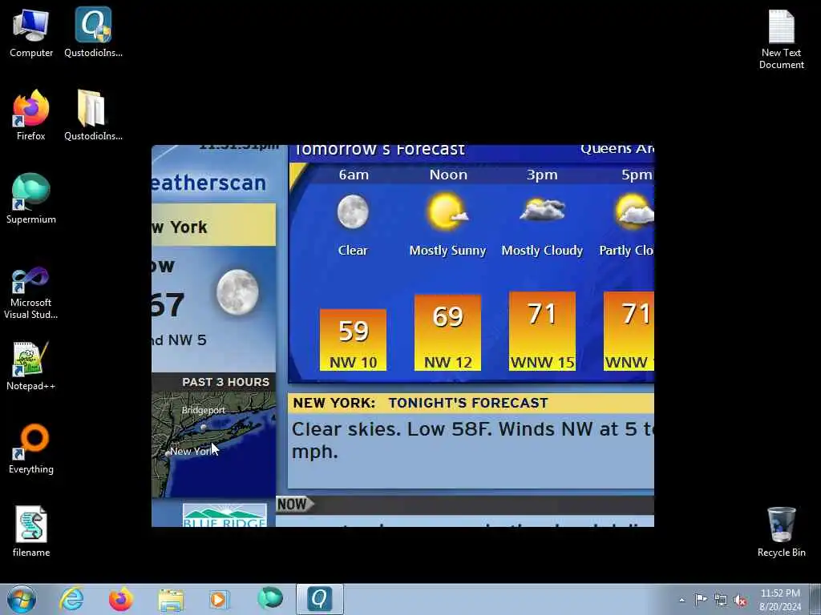Screen dimensions: 821x615
Task: Open the Recycle Bin
Action: coord(781,532)
